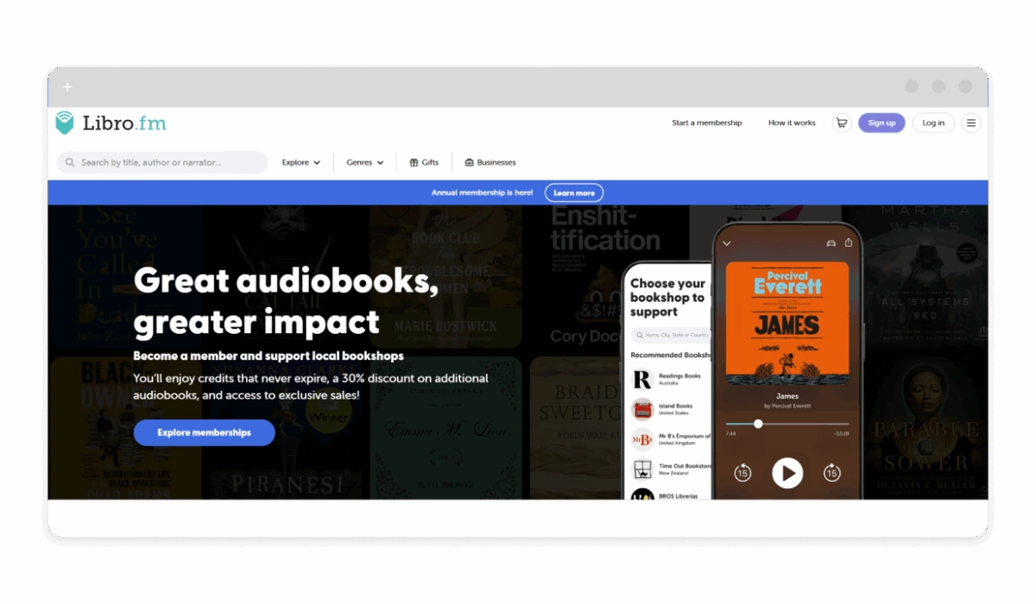Open the Start a membership page
The image size is (1036, 604).
706,123
